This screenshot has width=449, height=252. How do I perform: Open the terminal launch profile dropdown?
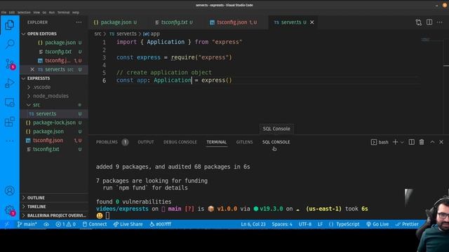(x=402, y=142)
